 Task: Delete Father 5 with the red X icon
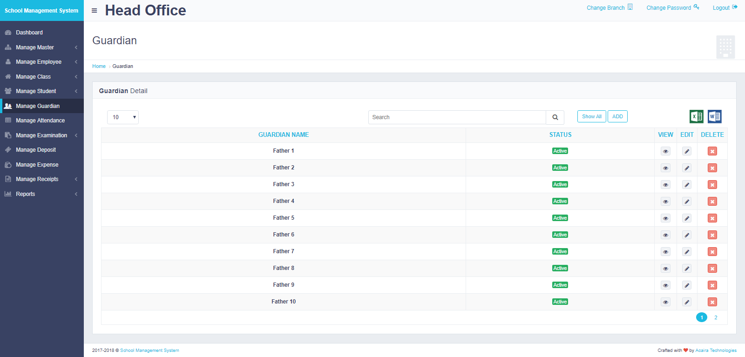pyautogui.click(x=712, y=218)
